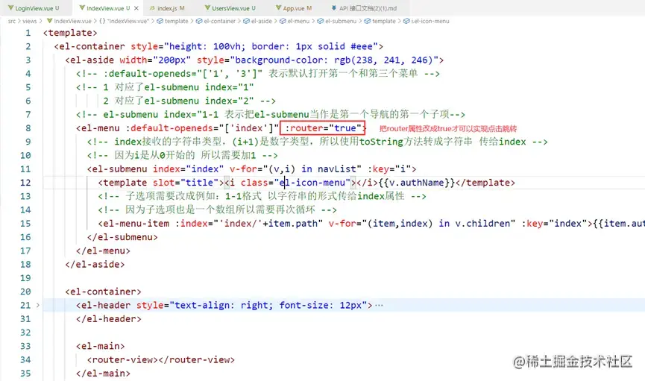645x381 pixels.
Task: Click the rgb(238, 241, 246) color value
Action: [383, 60]
